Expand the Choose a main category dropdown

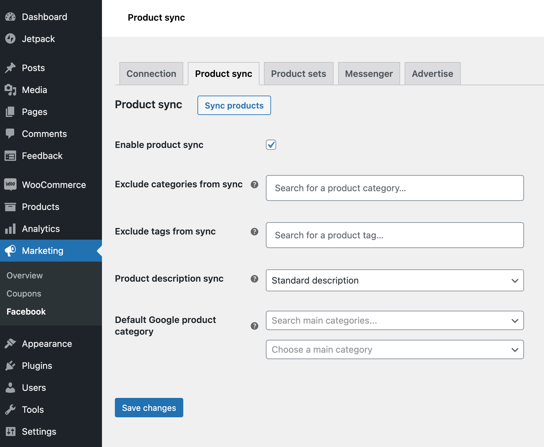(394, 349)
